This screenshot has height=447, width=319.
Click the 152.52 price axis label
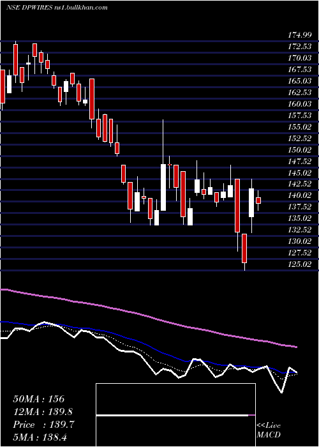[x=300, y=139]
